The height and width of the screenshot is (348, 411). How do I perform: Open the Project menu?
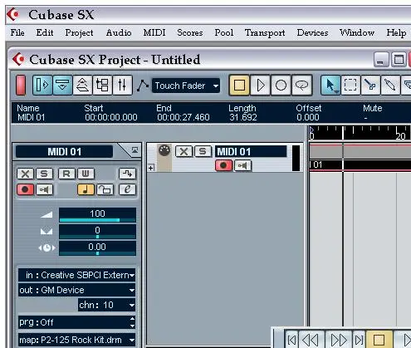(x=79, y=32)
